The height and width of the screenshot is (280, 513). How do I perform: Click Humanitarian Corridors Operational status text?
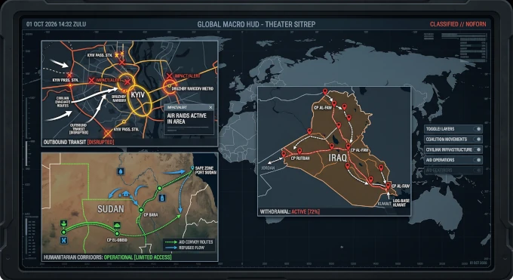(107, 257)
